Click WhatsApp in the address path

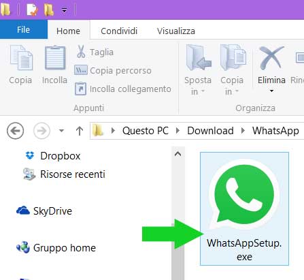[x=275, y=131]
